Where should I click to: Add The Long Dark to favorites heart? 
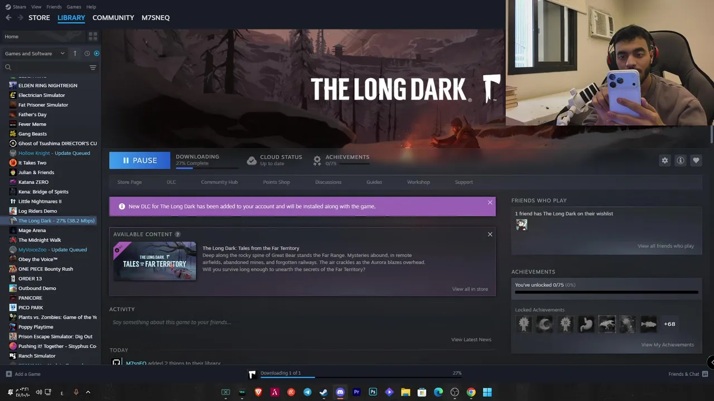pos(696,160)
